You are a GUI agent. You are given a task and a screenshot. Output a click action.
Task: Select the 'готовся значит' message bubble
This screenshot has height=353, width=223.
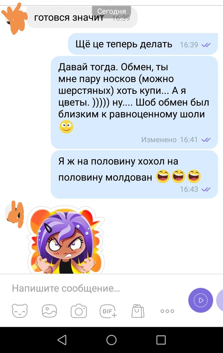82,18
